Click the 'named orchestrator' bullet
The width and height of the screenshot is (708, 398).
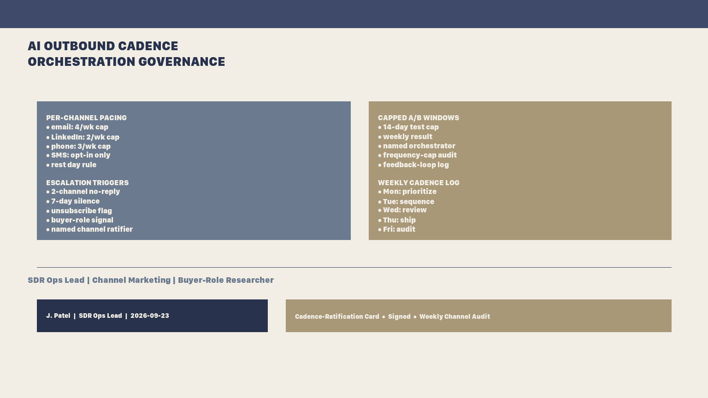click(x=417, y=146)
